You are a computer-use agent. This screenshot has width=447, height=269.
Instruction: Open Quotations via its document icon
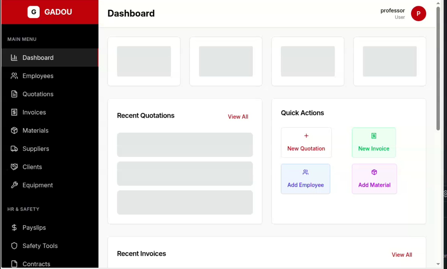coord(14,94)
